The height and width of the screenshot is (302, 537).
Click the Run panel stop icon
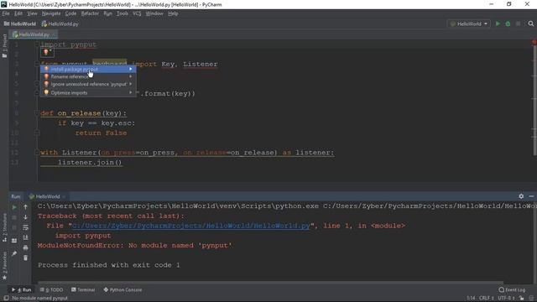click(x=14, y=217)
